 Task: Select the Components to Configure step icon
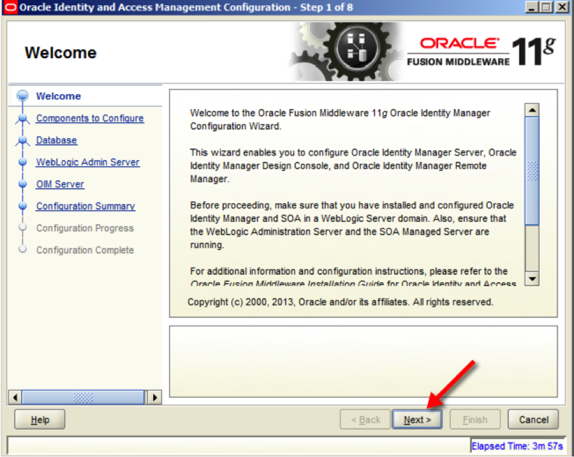[22, 119]
